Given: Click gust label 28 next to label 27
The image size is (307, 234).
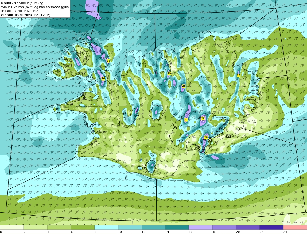Looking at the screenshot, I should click(x=203, y=118).
